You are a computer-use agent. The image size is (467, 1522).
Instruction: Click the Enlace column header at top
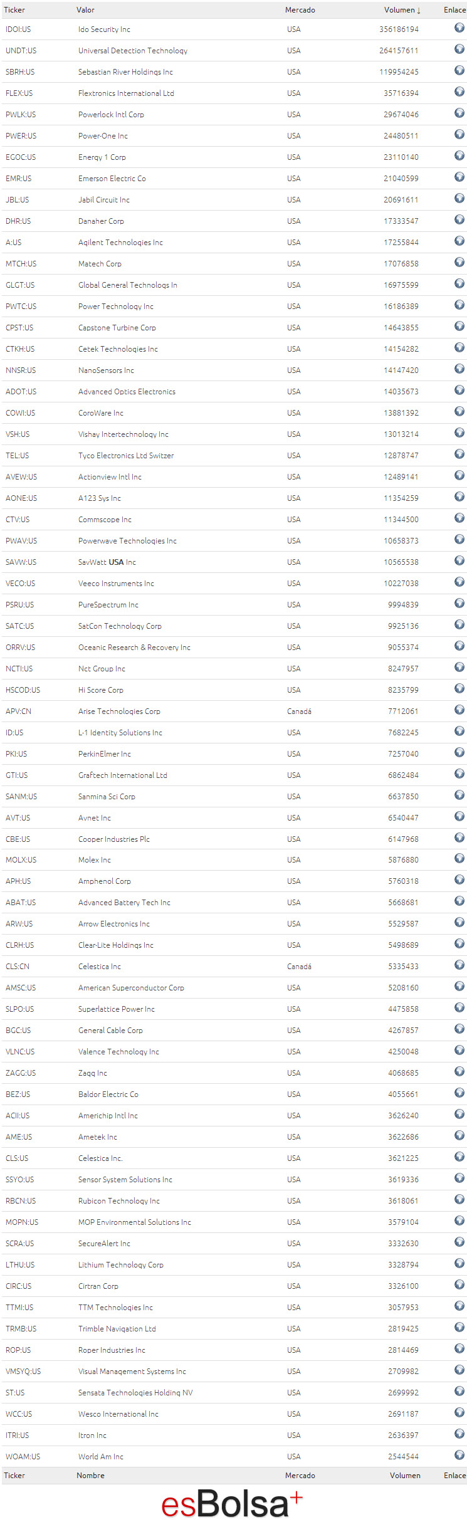coord(454,10)
